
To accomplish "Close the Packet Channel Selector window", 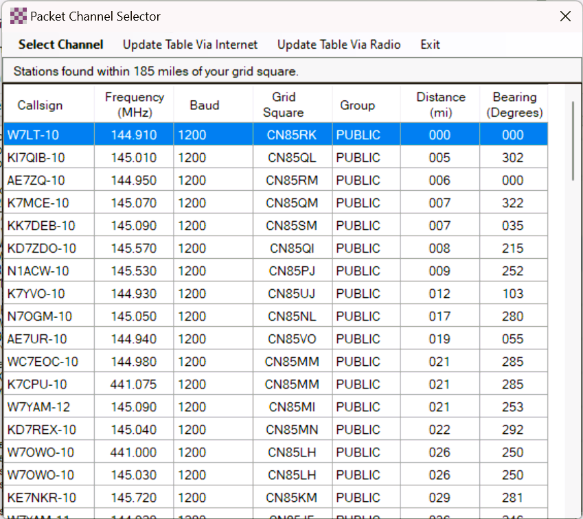I will 565,16.
